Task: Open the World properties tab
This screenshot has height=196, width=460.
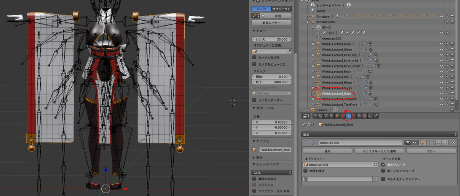Action: [x=332, y=116]
